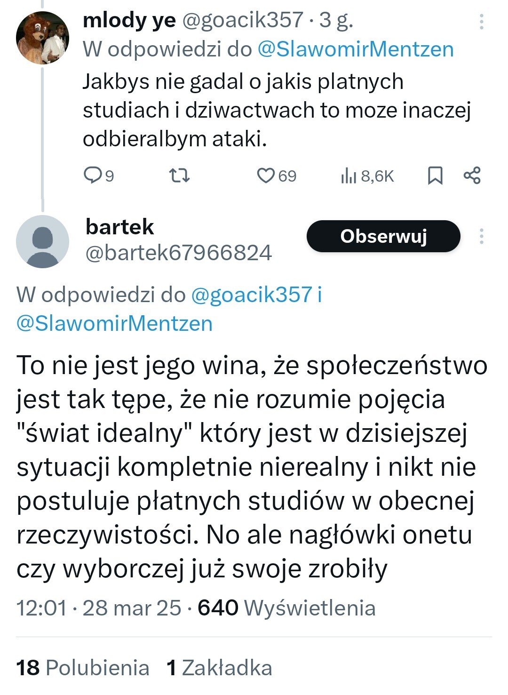Screen dimensions: 508x695
Task: Follow bartek with the Obserwuj button
Action: (x=383, y=236)
